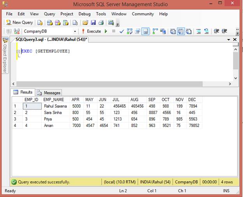This screenshot has width=243, height=197.
Task: Open the active documents list dropdown arrow
Action: [x=229, y=40]
